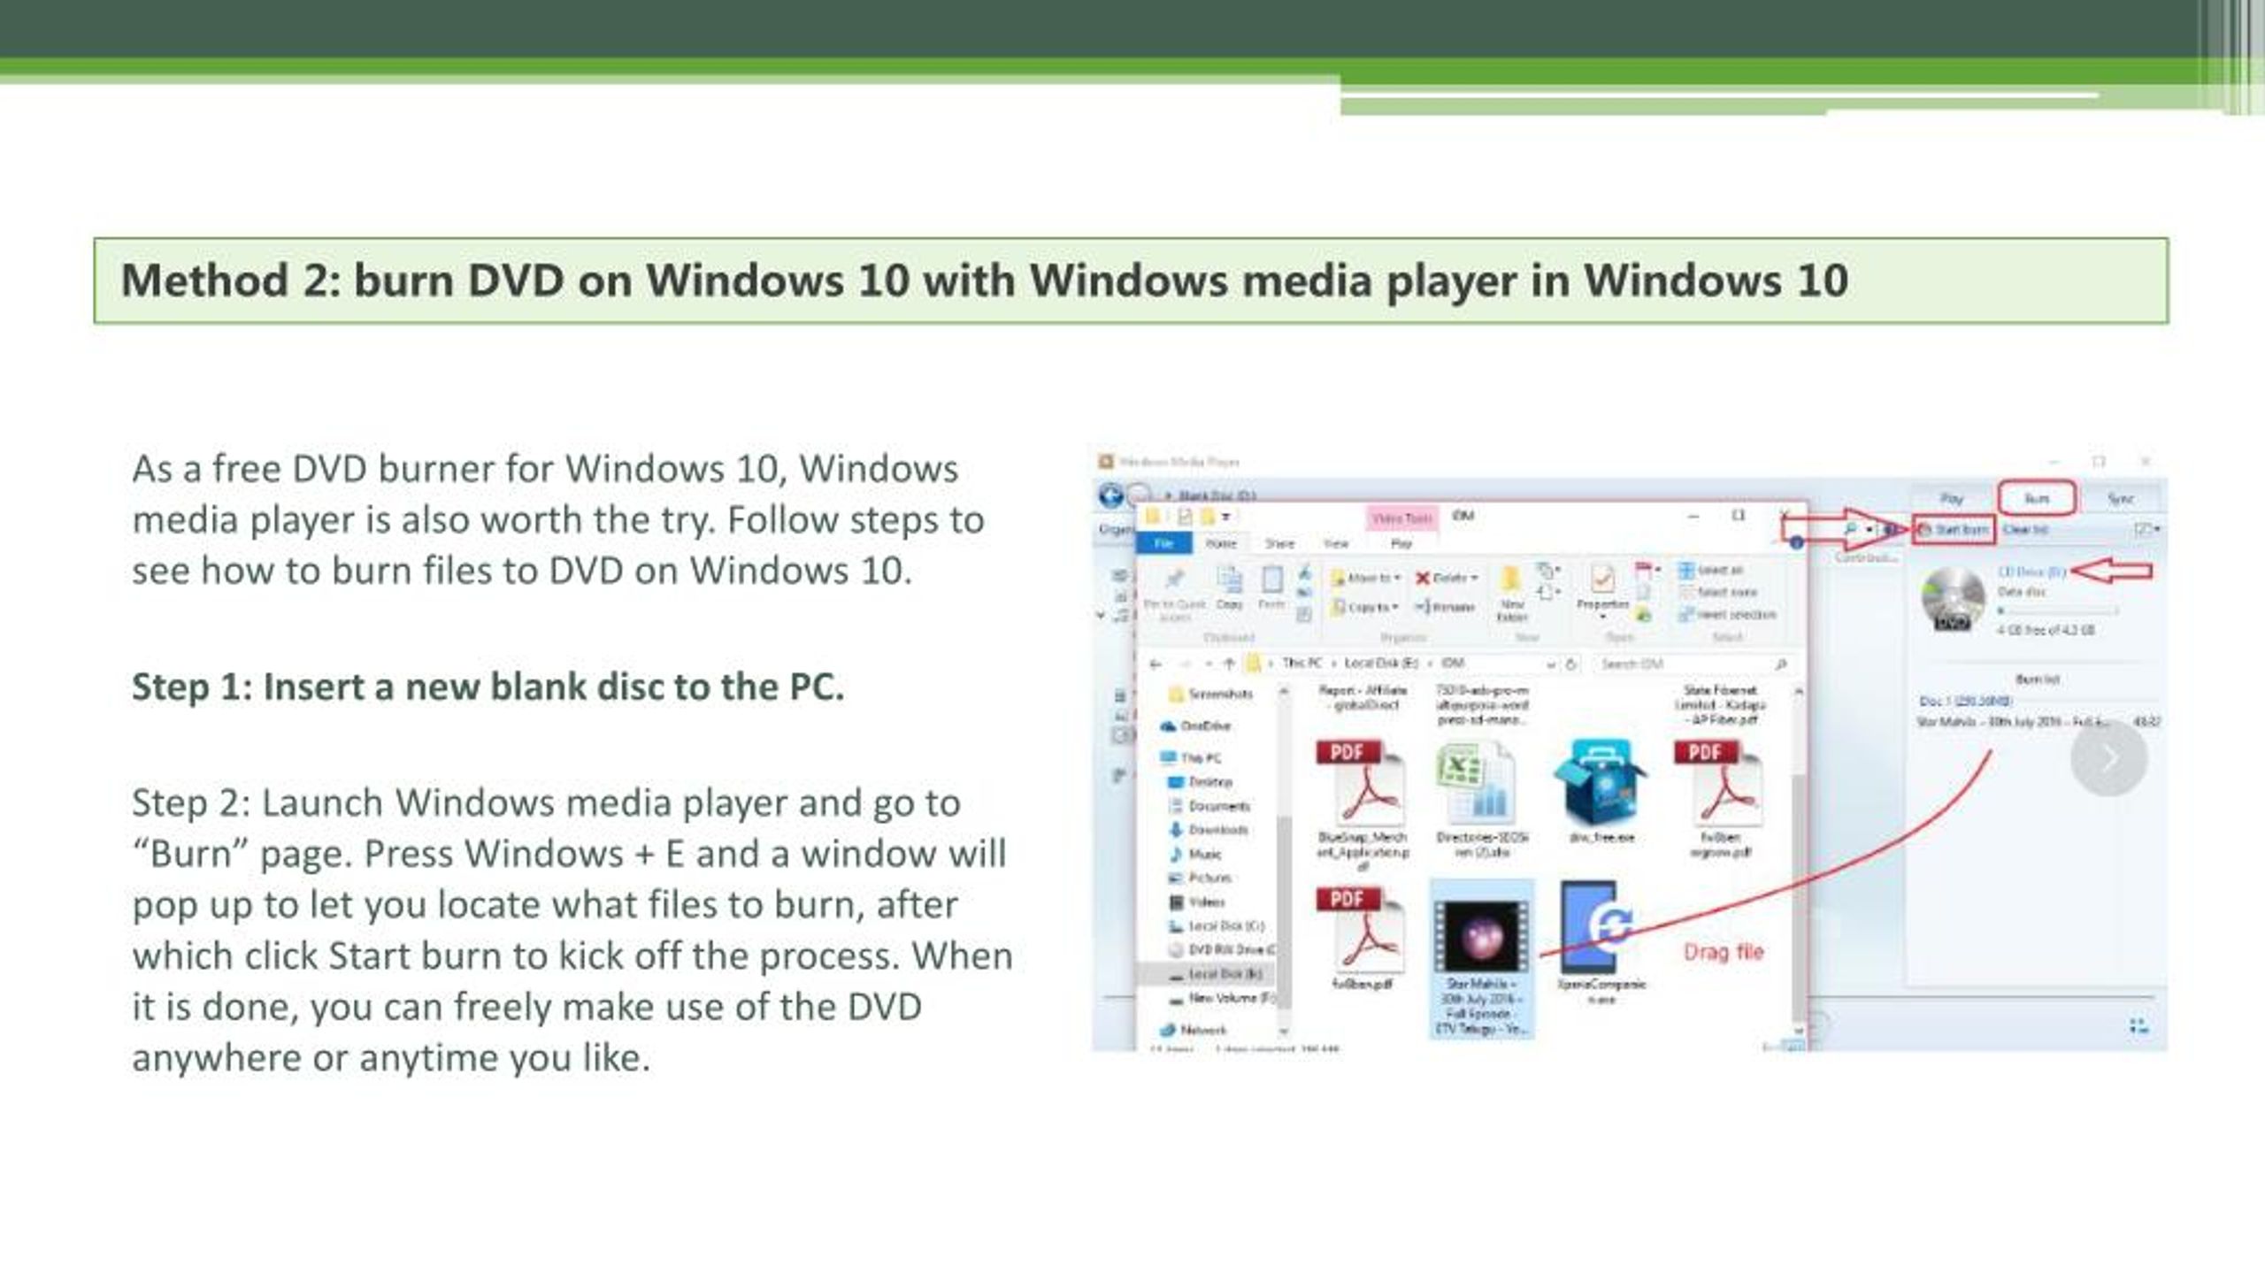Select Screenshots in the navigation pane

coord(1211,695)
